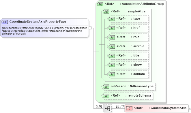This screenshot has width=191, height=113.
Task: Select the title attribute label
Action: pos(136,55)
